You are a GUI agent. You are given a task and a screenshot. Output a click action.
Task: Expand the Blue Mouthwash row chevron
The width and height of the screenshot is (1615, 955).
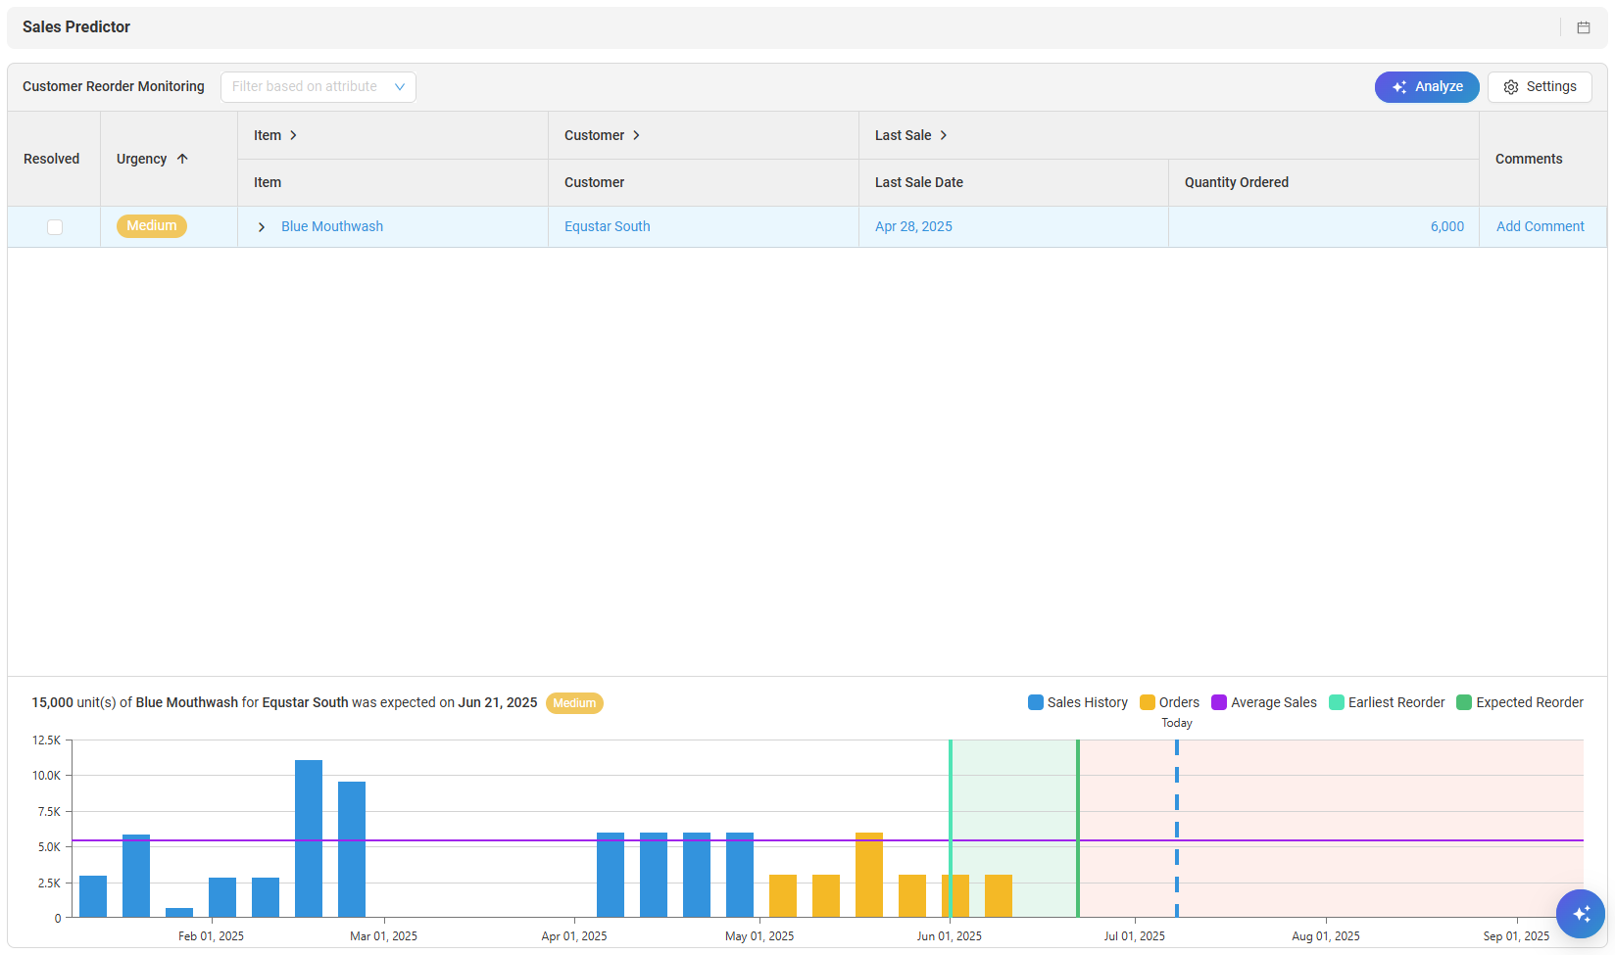pyautogui.click(x=262, y=227)
